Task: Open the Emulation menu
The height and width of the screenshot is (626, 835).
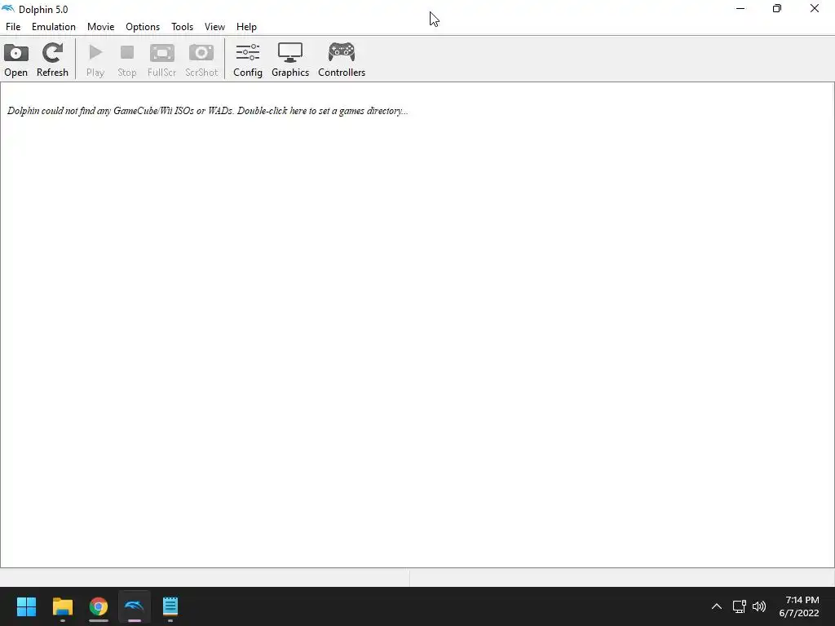Action: 54,27
